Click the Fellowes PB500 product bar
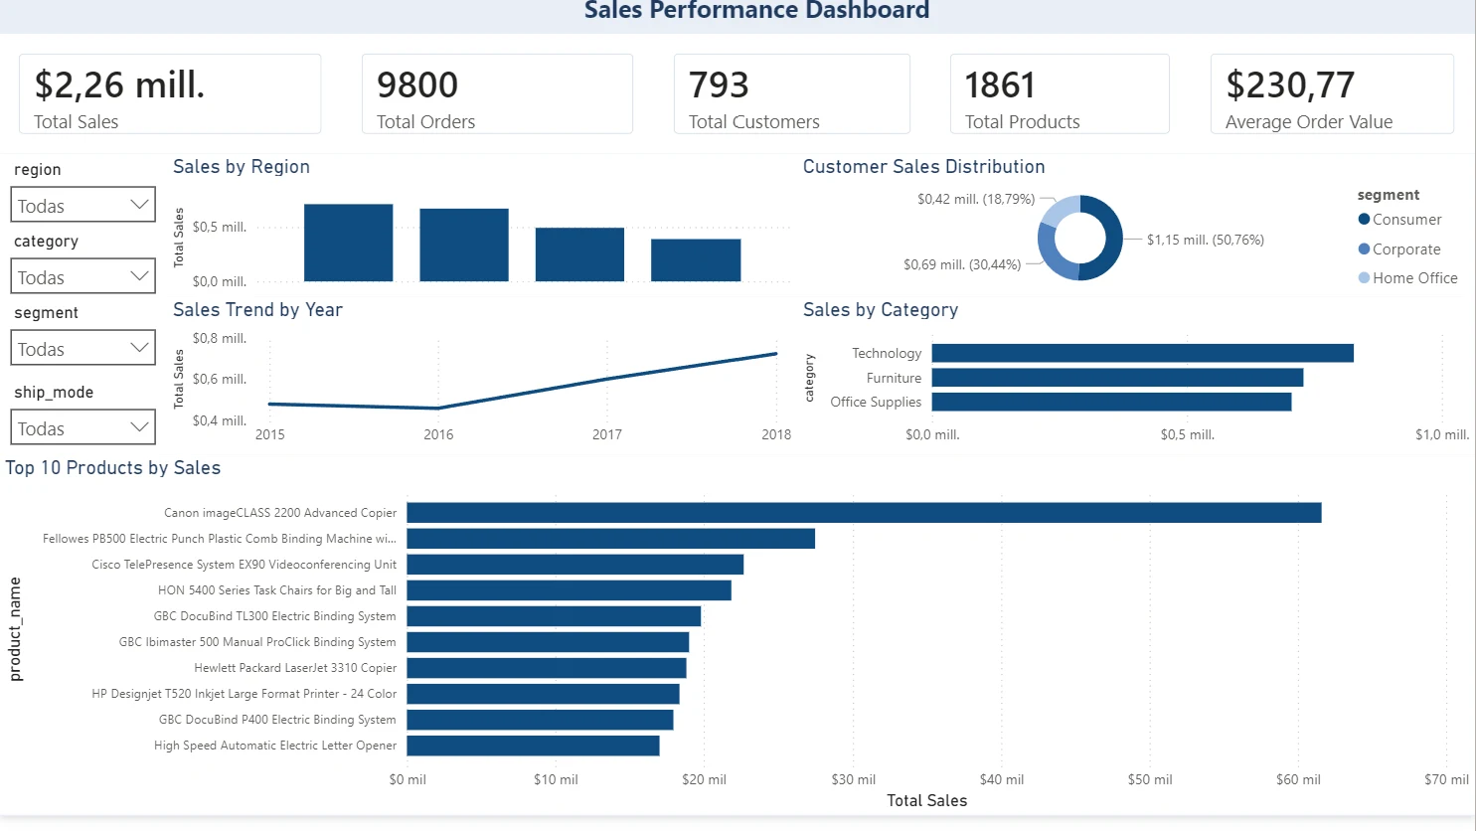1476x831 pixels. pyautogui.click(x=611, y=539)
